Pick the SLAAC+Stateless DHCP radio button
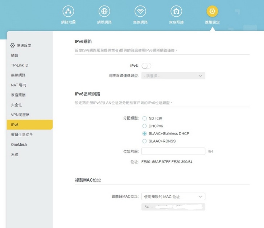This screenshot has width=264, height=228. tap(145, 133)
